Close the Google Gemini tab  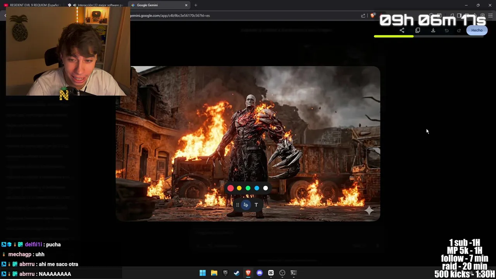click(186, 5)
